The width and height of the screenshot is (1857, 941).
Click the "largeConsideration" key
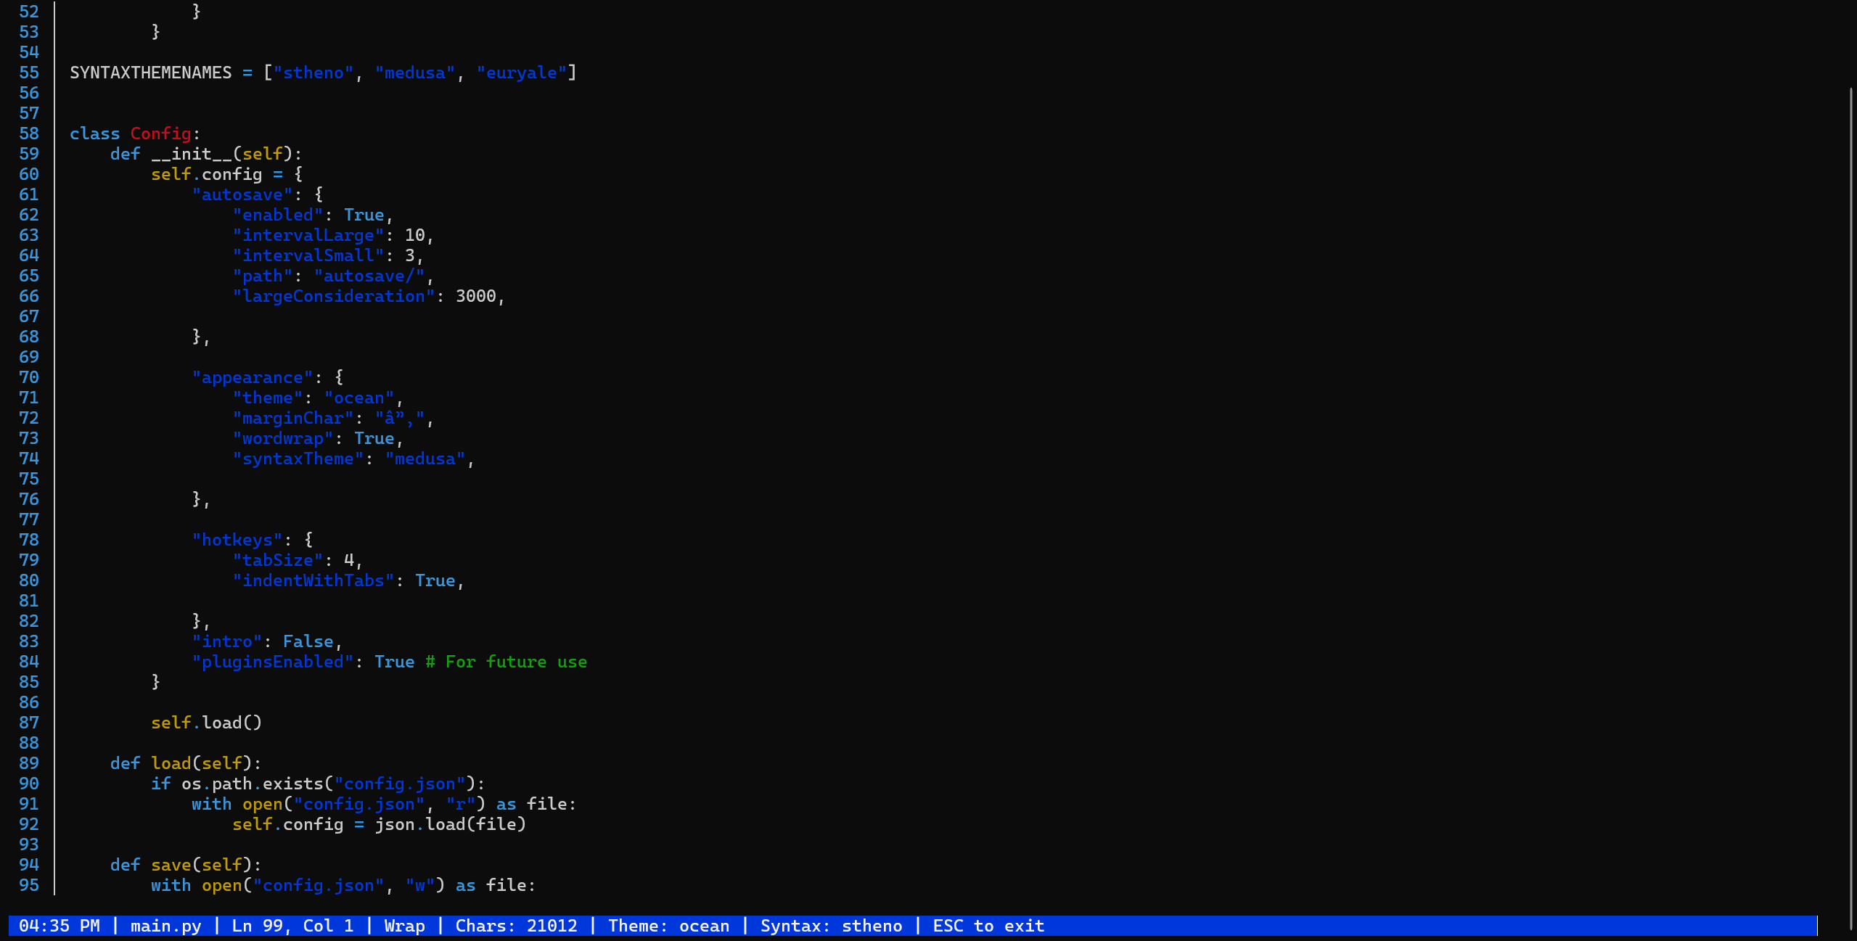click(x=333, y=296)
